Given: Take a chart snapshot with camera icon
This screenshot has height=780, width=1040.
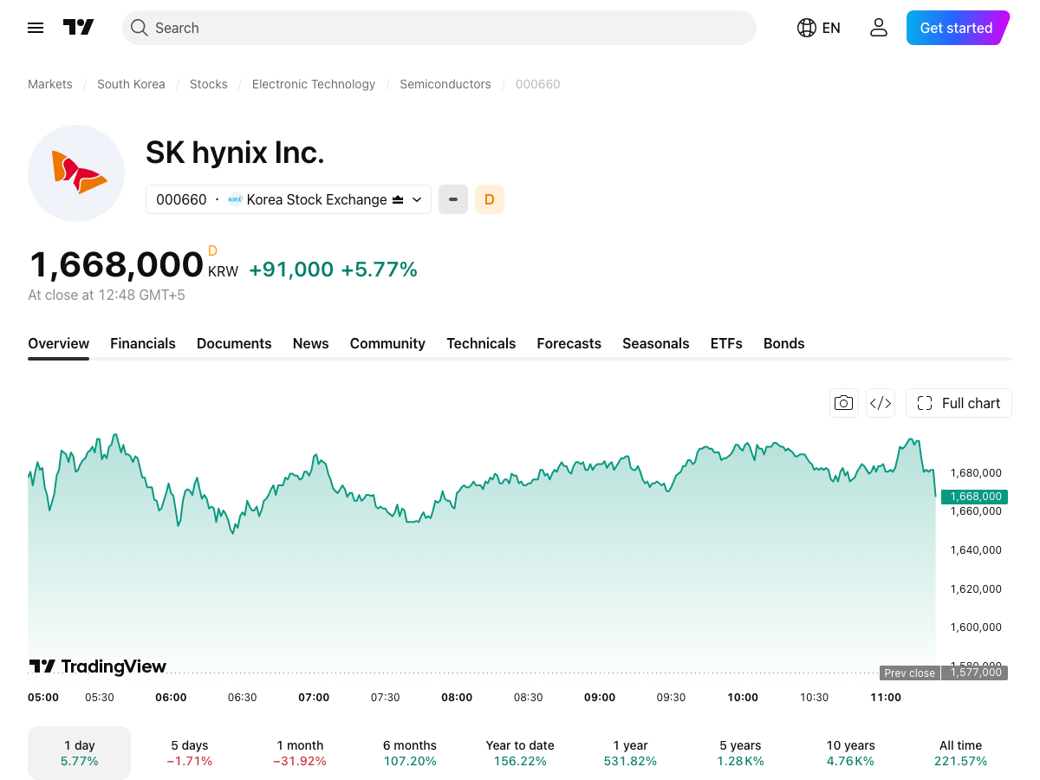Looking at the screenshot, I should coord(844,403).
